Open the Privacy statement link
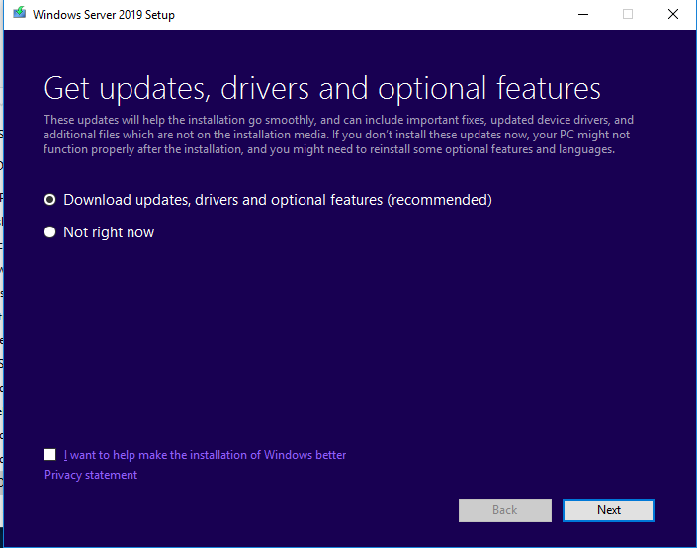Screen dimensions: 697x548 (x=91, y=475)
